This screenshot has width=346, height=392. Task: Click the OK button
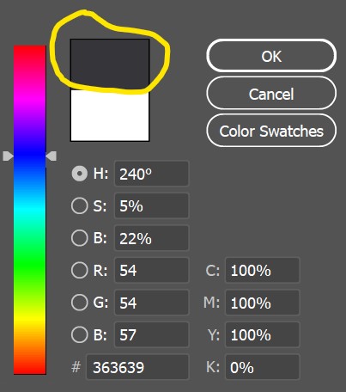click(271, 56)
